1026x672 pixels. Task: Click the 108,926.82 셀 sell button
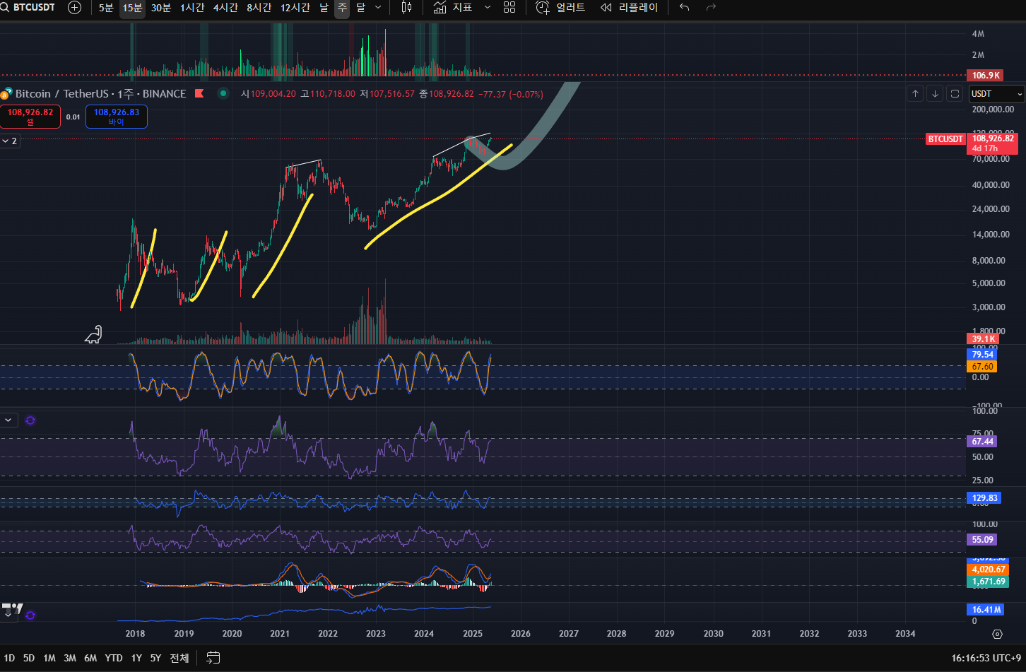click(x=30, y=116)
